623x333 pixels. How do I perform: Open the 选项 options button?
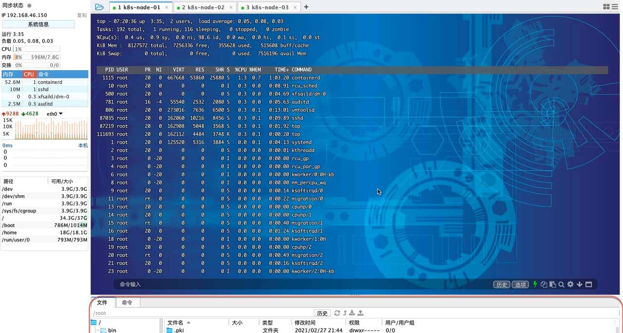coord(520,284)
